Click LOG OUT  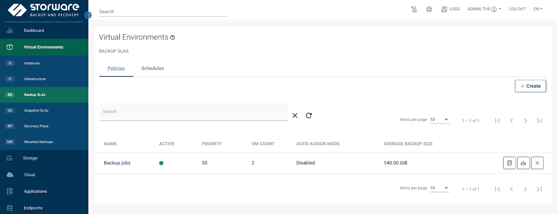point(517,9)
